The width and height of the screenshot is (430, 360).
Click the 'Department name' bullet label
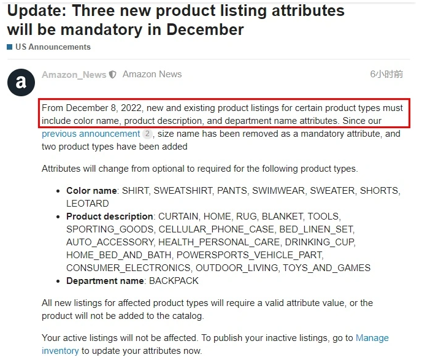click(105, 281)
